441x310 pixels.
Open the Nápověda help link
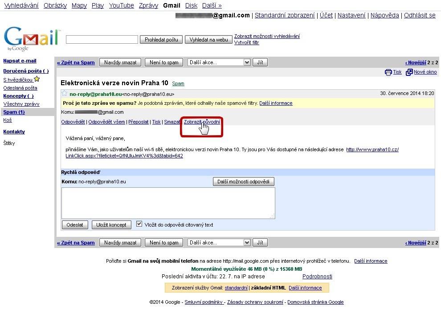pos(384,15)
